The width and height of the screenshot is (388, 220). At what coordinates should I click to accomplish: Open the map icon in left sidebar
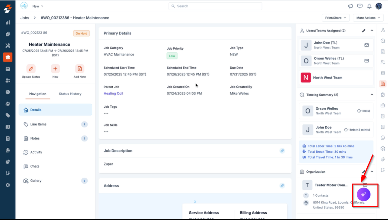tap(8, 127)
